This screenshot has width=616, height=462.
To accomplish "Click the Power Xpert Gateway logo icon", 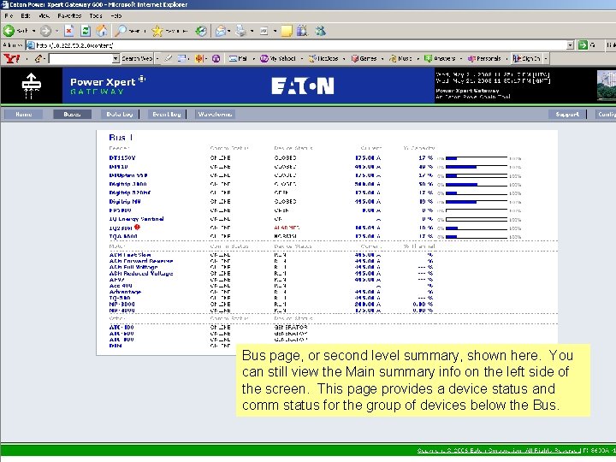I will [x=31, y=86].
